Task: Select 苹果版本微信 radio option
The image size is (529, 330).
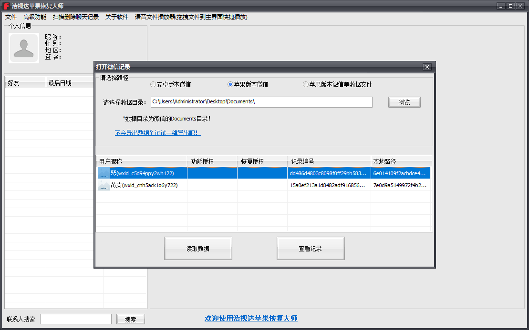Action: [248, 84]
